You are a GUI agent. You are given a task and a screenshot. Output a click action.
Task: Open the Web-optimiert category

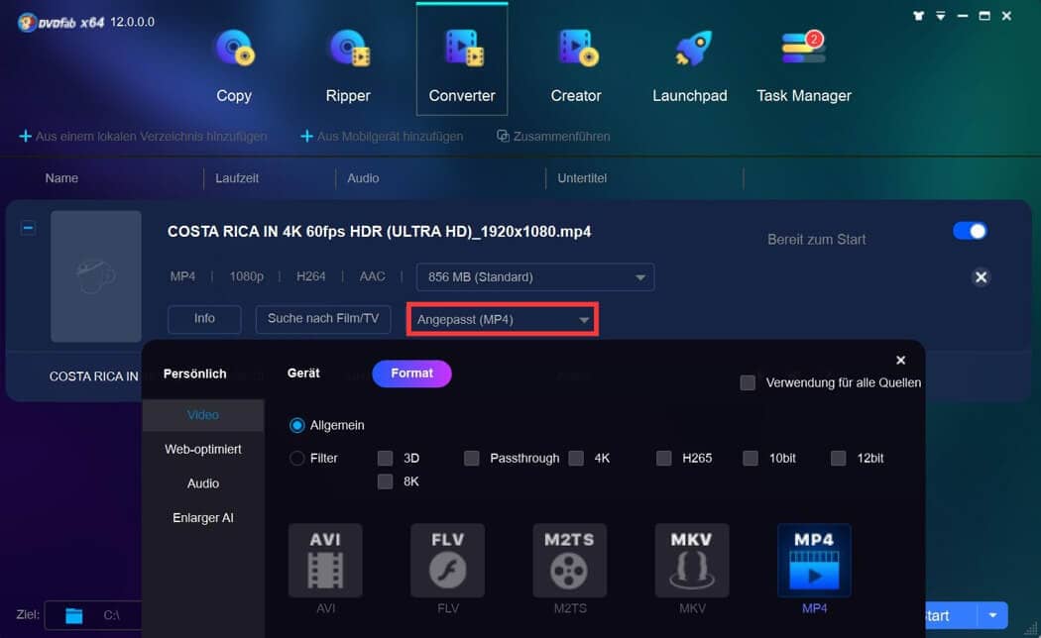pos(202,449)
